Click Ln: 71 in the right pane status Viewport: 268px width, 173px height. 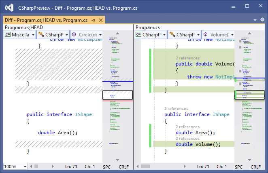point(203,167)
